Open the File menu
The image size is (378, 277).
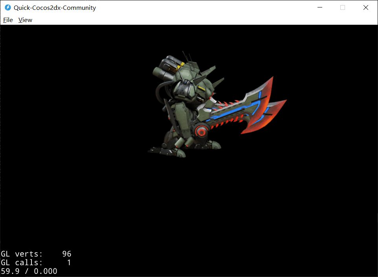(8, 20)
